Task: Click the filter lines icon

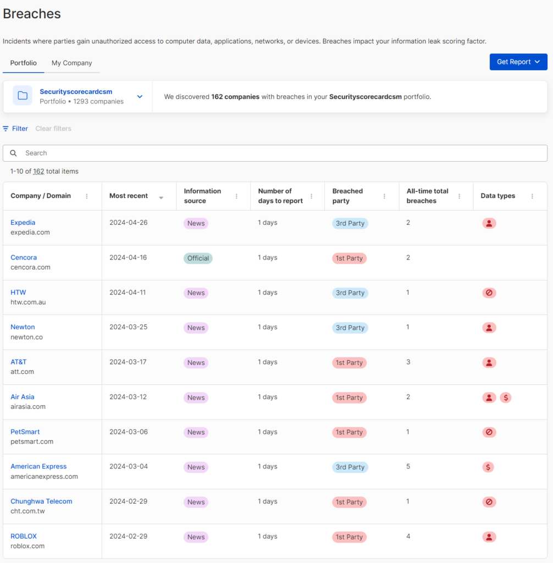Action: coord(5,129)
